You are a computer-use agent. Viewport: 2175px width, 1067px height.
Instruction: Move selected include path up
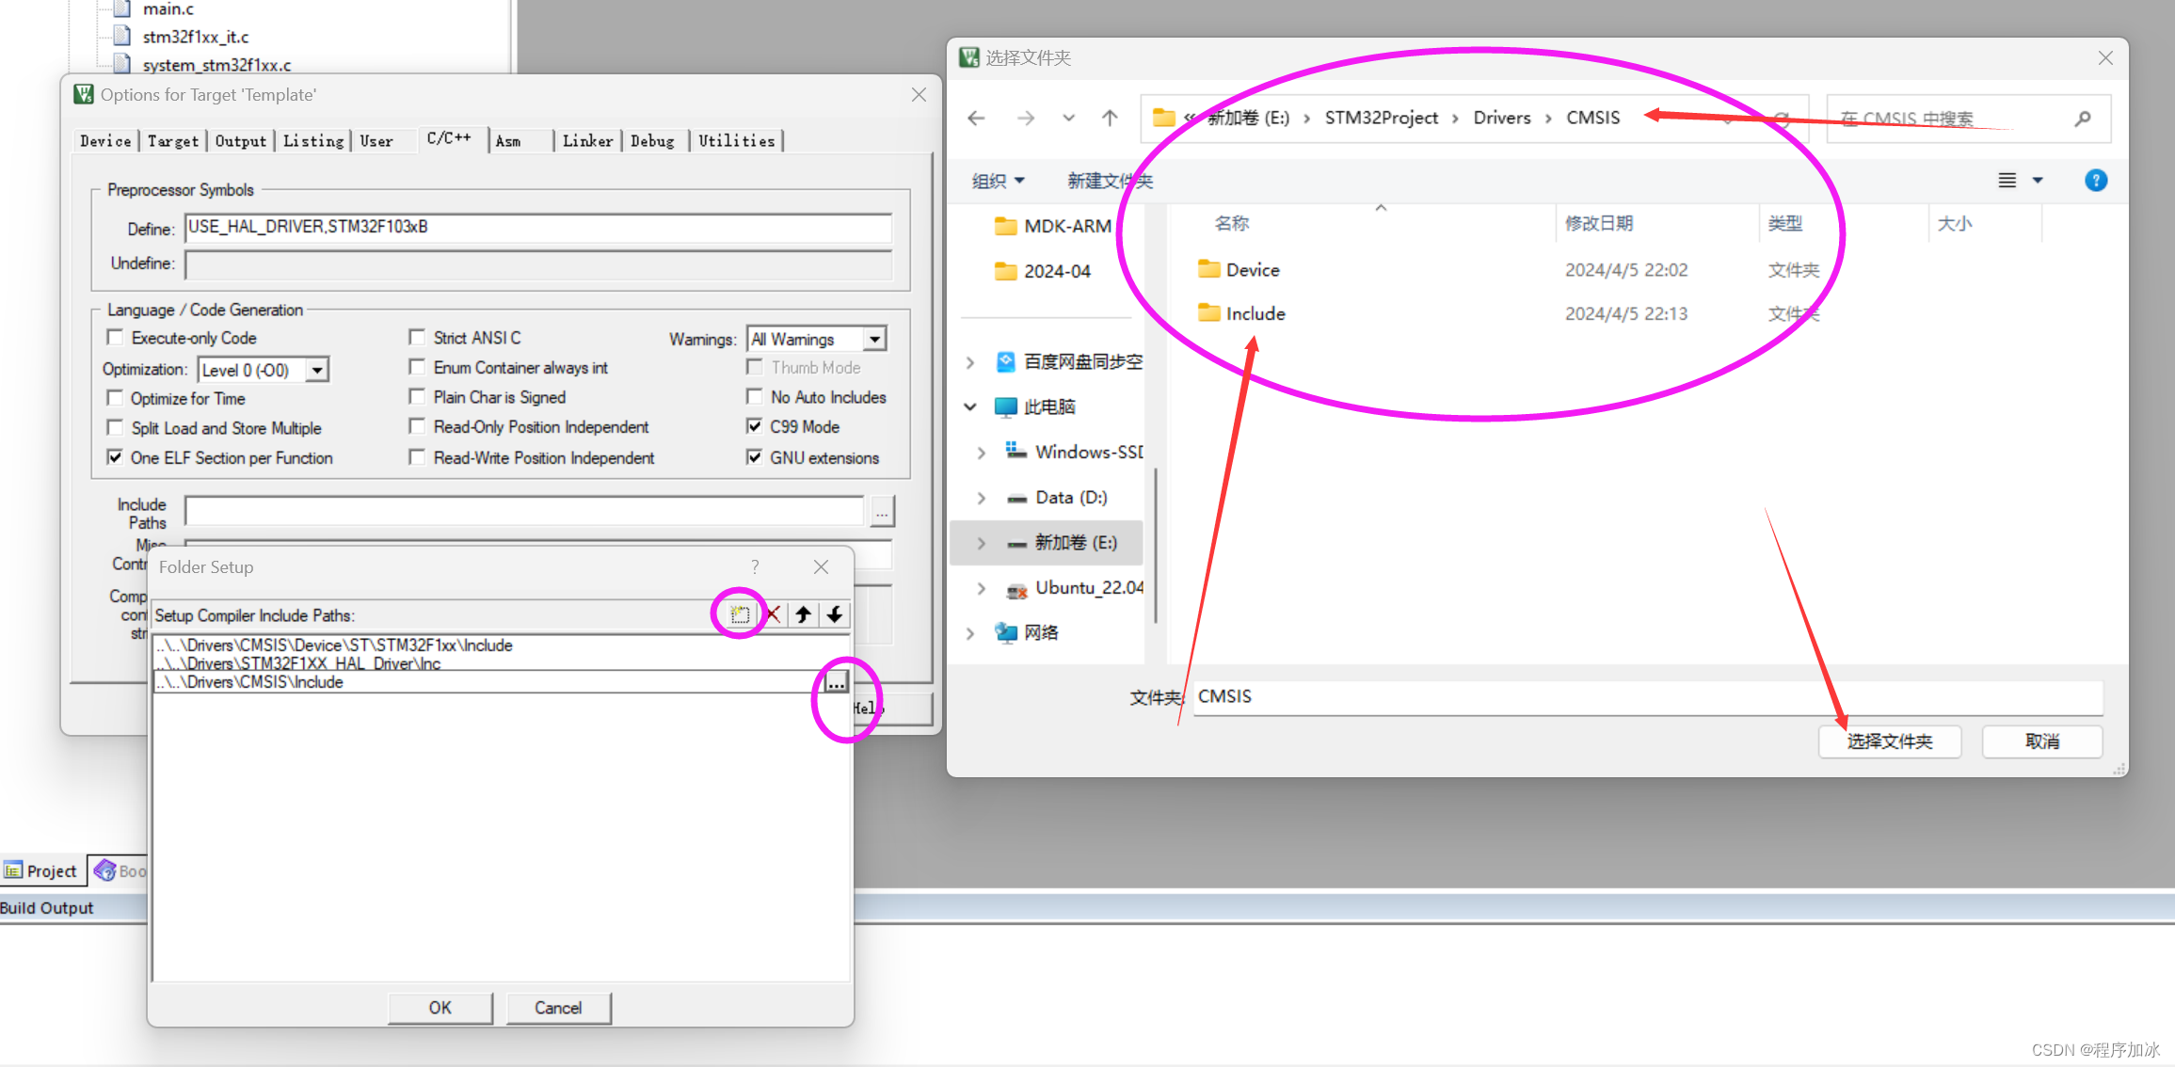point(803,614)
